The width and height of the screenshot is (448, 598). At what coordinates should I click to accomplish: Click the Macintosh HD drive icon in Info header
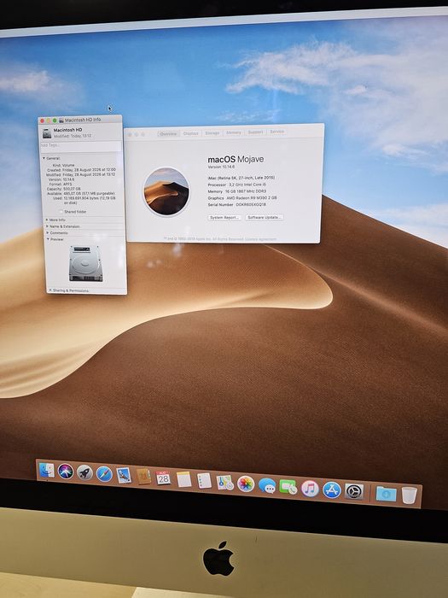pos(46,133)
